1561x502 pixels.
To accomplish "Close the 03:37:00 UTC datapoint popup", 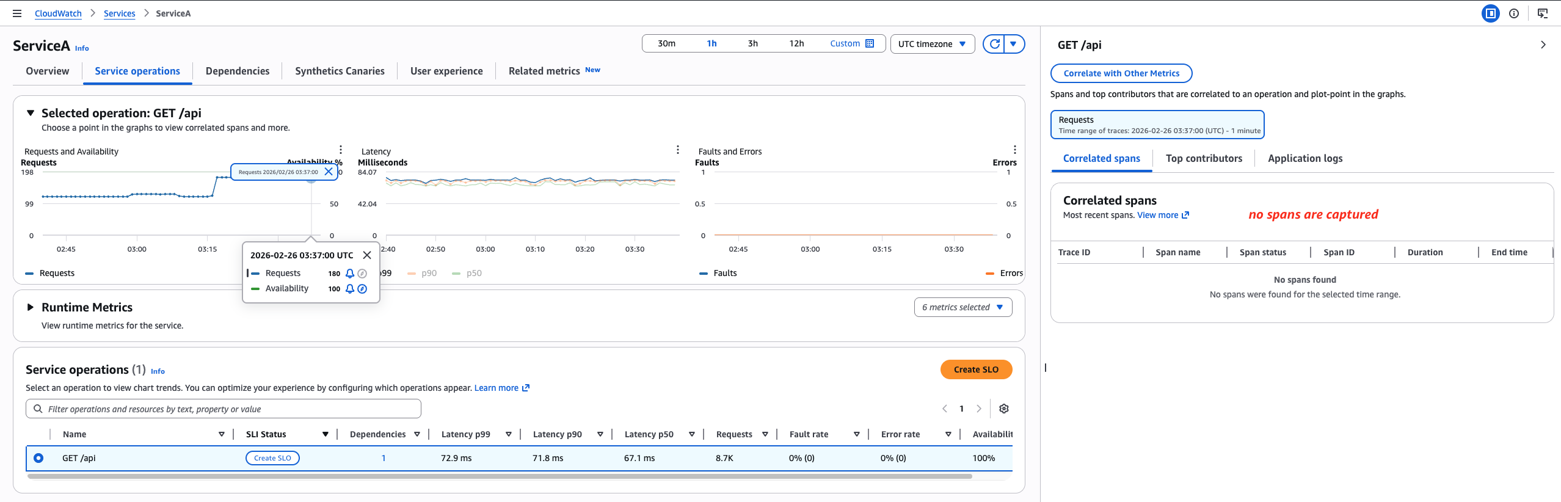I will point(367,255).
